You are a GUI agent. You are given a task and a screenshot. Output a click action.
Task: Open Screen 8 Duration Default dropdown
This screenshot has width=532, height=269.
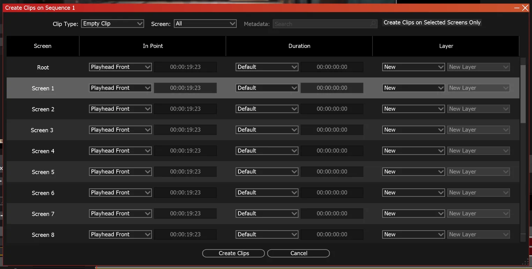click(267, 234)
